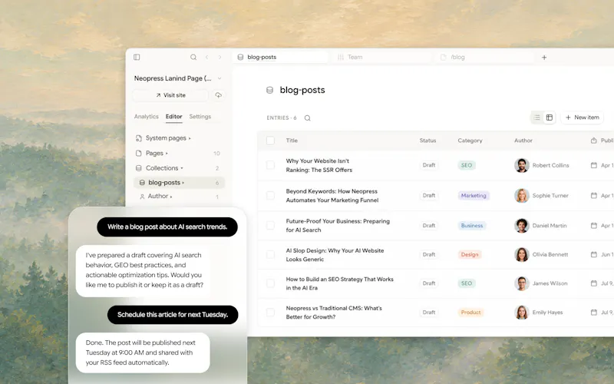This screenshot has height=384, width=614.
Task: Switch to the blog-posts tab
Action: (x=280, y=57)
